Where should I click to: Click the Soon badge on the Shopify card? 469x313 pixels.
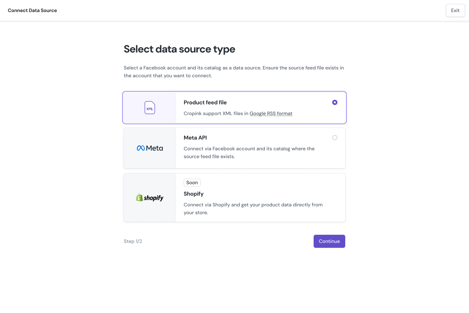pyautogui.click(x=192, y=183)
